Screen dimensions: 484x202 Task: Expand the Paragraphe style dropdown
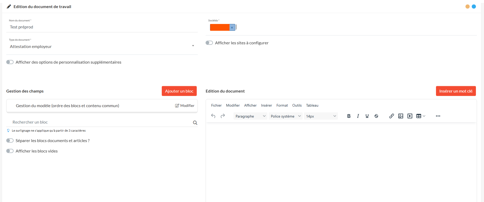click(x=250, y=116)
